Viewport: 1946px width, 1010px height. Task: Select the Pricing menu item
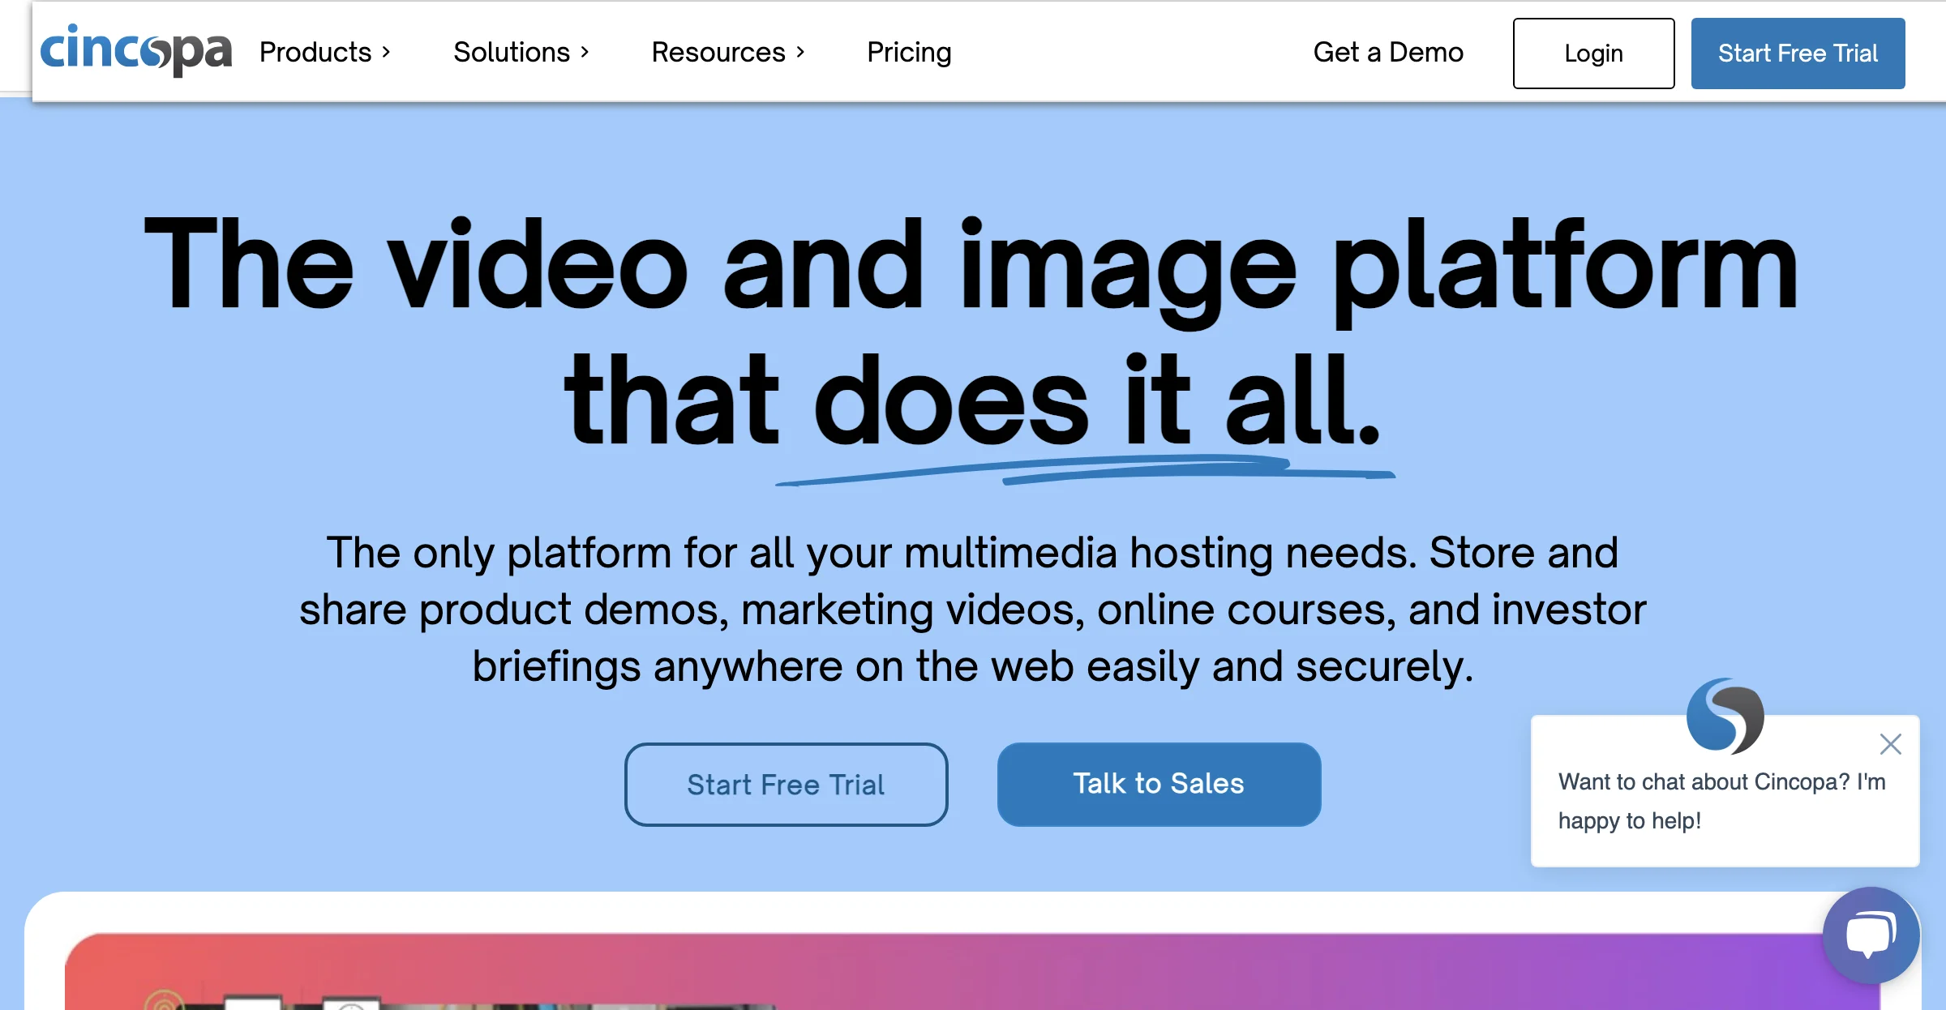click(x=907, y=51)
